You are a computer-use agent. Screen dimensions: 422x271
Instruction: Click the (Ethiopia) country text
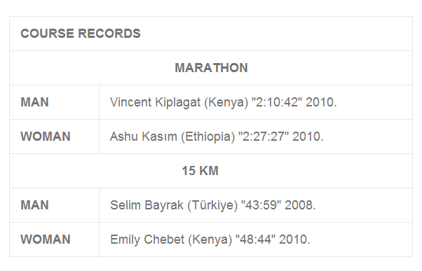tap(207, 137)
